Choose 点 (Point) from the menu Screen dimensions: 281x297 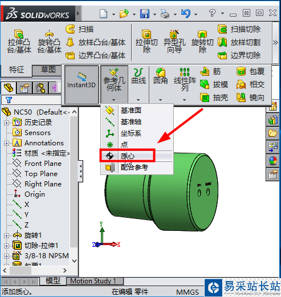click(137, 145)
